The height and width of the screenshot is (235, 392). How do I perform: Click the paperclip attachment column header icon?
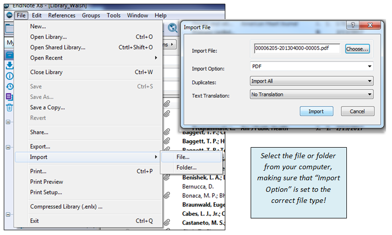(x=167, y=104)
